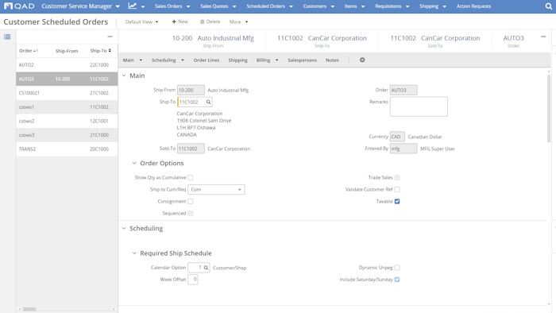Select the CS100021 order row
This screenshot has width=556, height=313.
[x=67, y=93]
